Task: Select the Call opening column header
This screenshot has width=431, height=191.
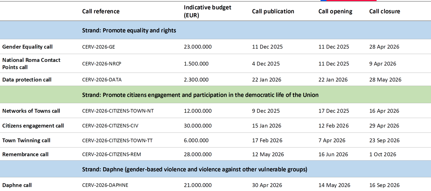Action: coord(335,11)
